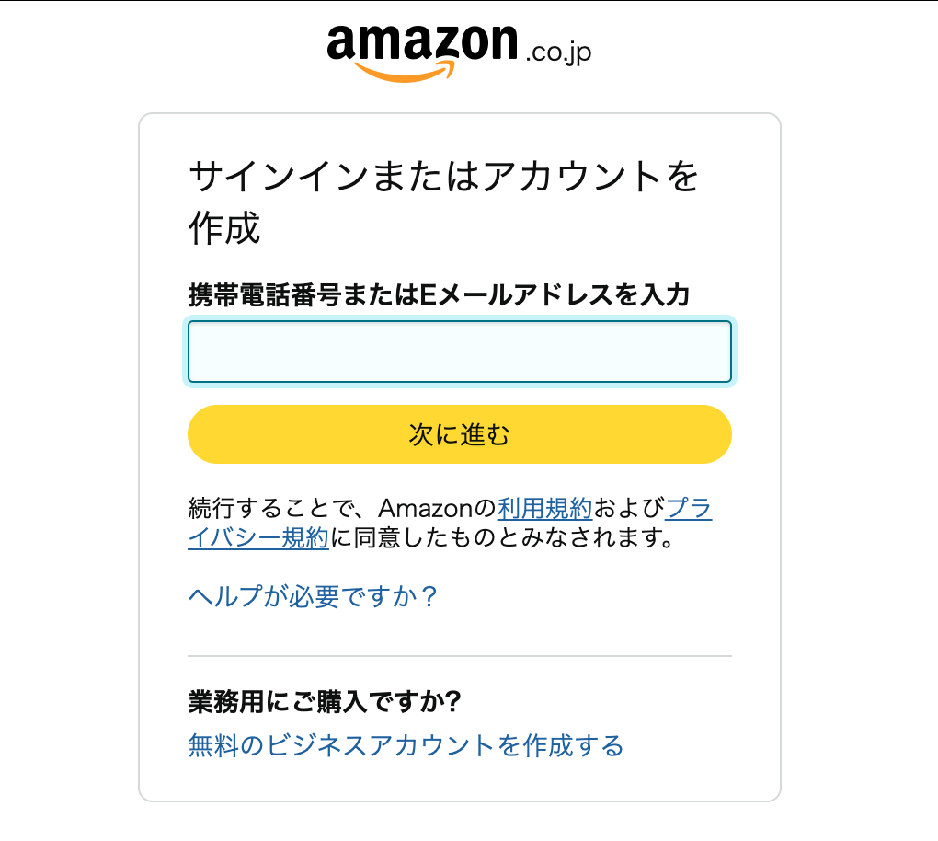Click the ヘルプが必要ですか？ link

click(313, 597)
